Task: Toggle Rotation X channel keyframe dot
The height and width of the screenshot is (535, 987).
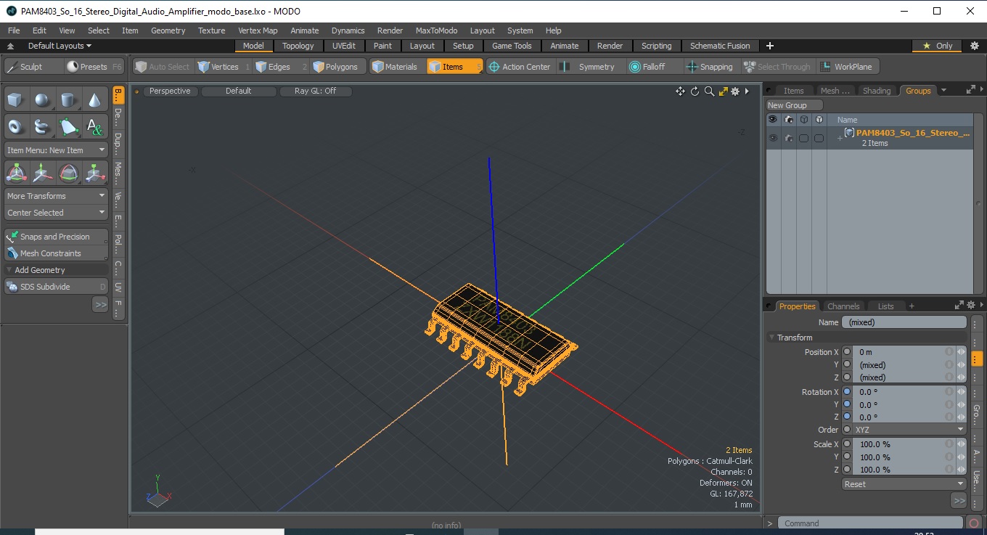Action: (x=847, y=392)
